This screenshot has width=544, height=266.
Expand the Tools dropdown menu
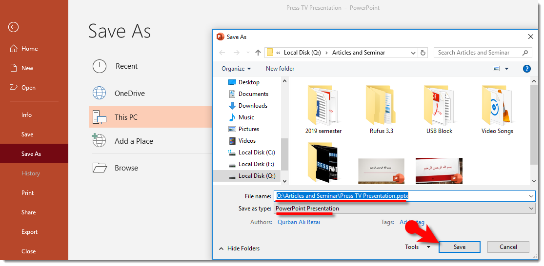(417, 247)
